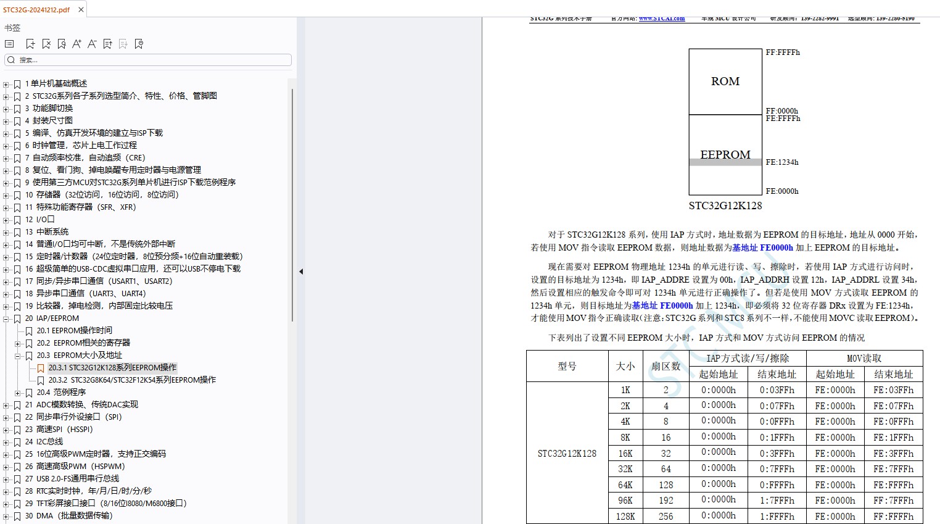Click the 'ROM' label in the memory diagram
Viewport: 940px width, 524px height.
tap(725, 81)
